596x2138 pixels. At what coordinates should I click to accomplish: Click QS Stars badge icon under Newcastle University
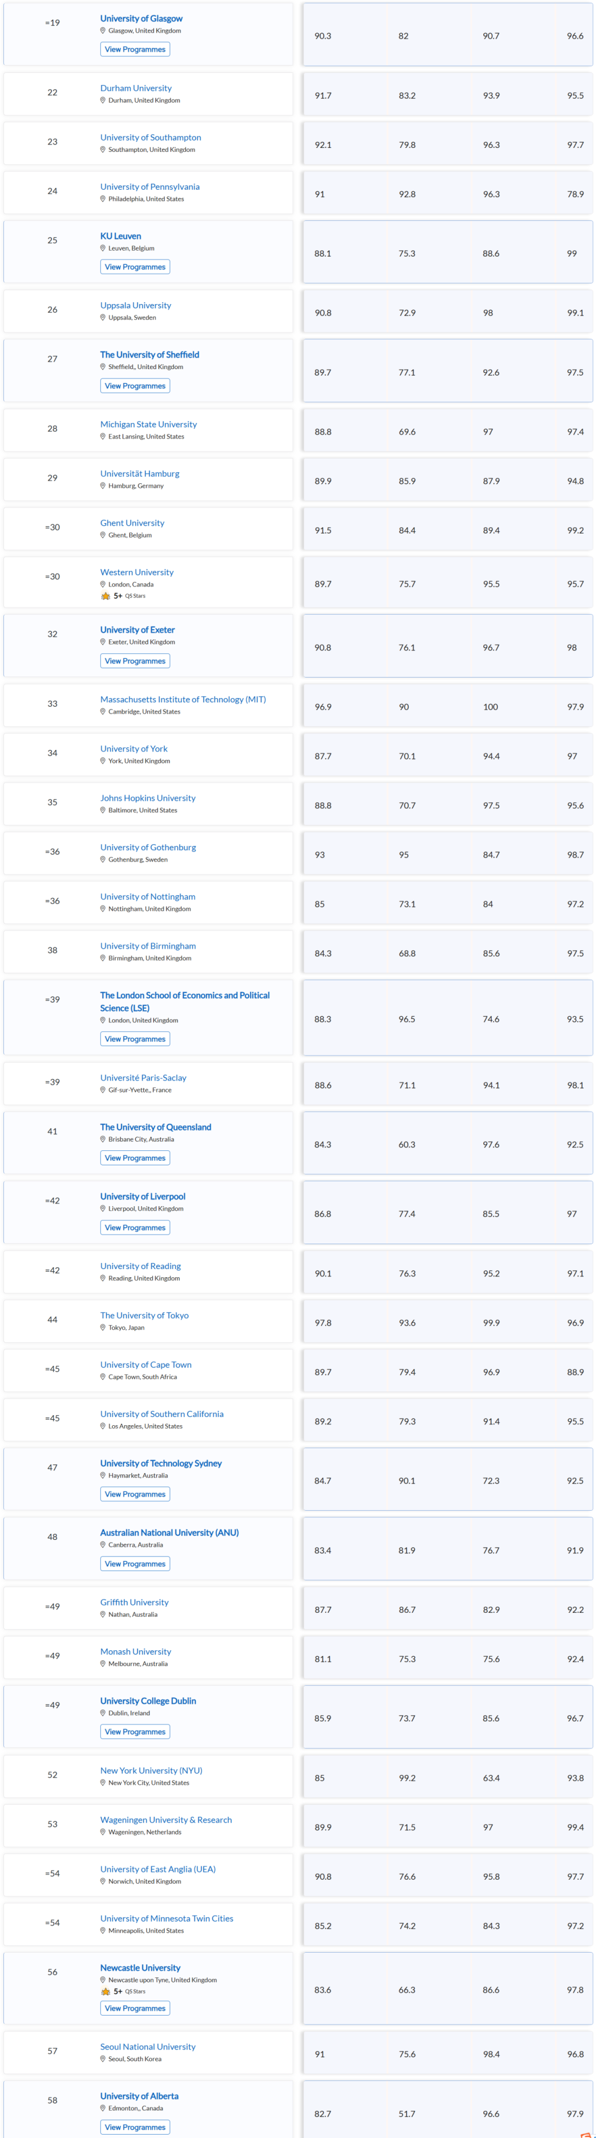tap(105, 1991)
